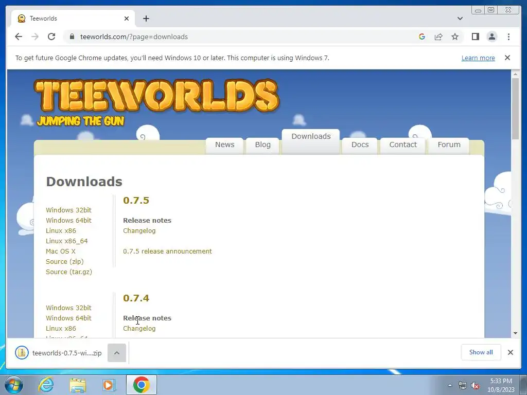Close the downloads bar
527x395 pixels.
[510, 352]
